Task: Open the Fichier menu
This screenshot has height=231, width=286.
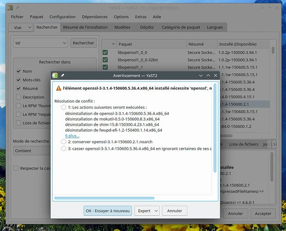Action: coord(17,17)
